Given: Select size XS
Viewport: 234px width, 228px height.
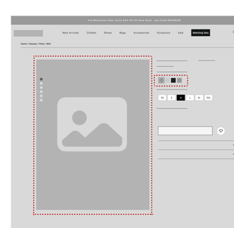Looking at the screenshot, I should pos(162,98).
